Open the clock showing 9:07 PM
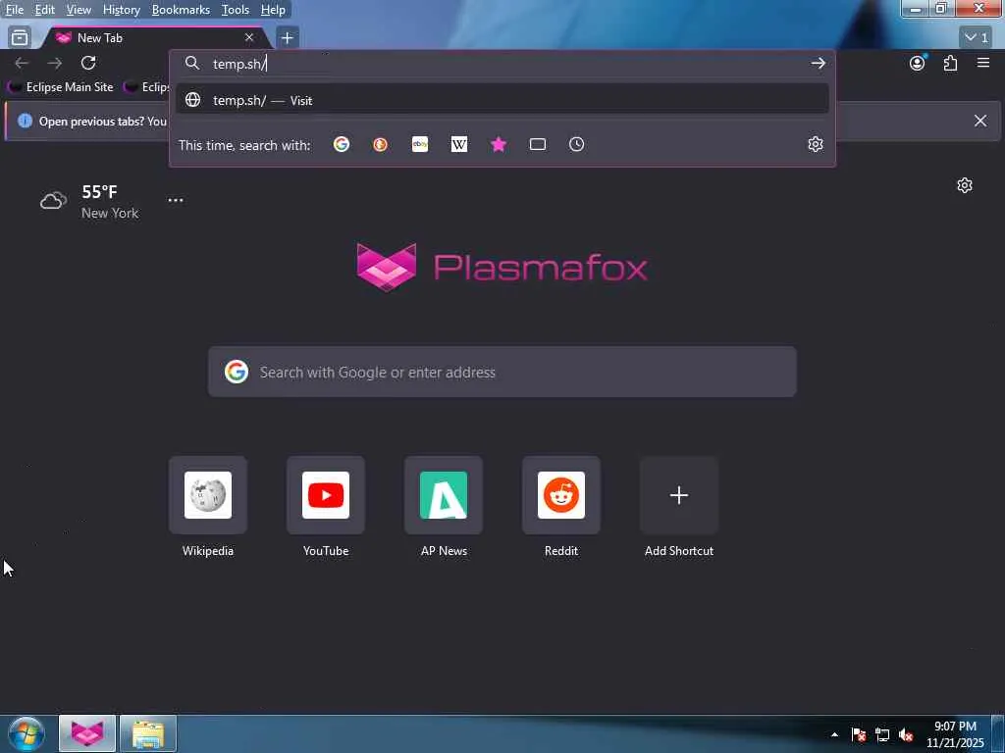Viewport: 1005px width, 753px height. tap(955, 734)
